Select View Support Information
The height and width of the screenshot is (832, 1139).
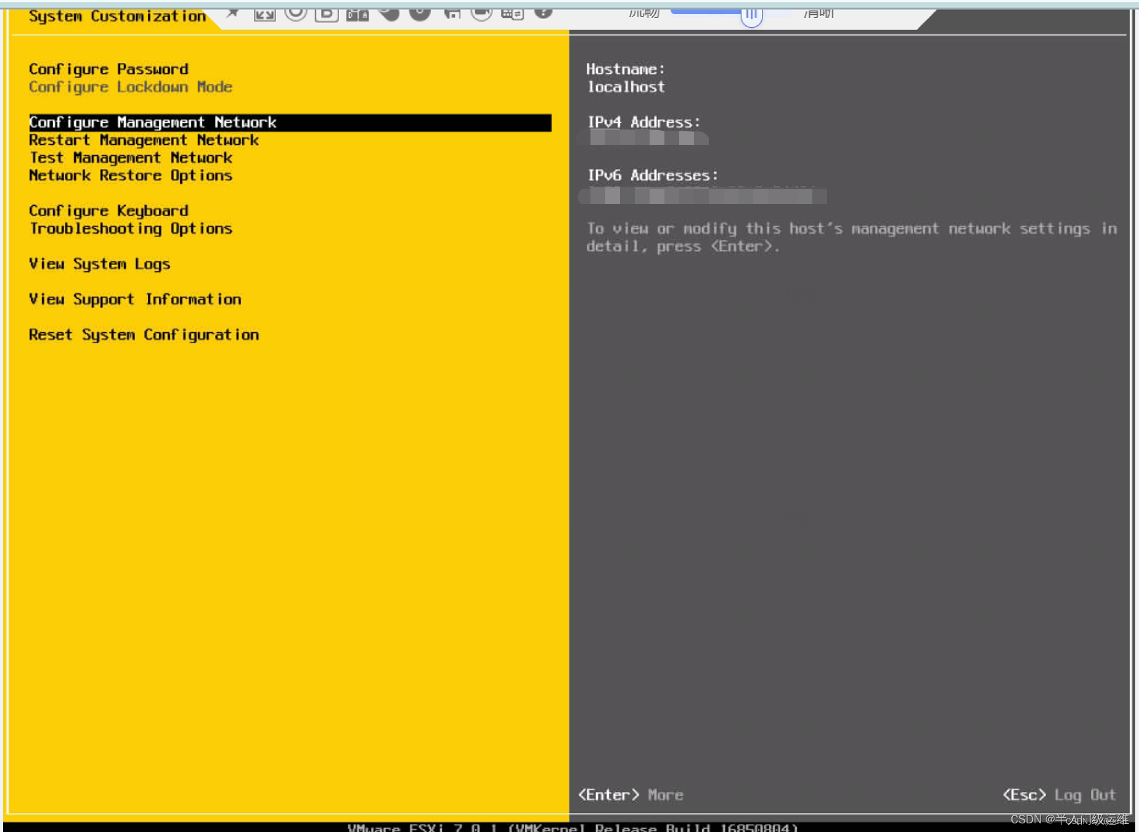coord(135,299)
